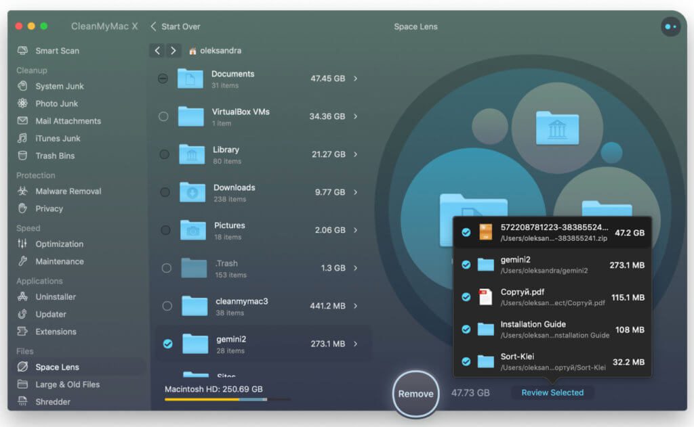Click the Macintosh HD storage usage bar

click(228, 399)
